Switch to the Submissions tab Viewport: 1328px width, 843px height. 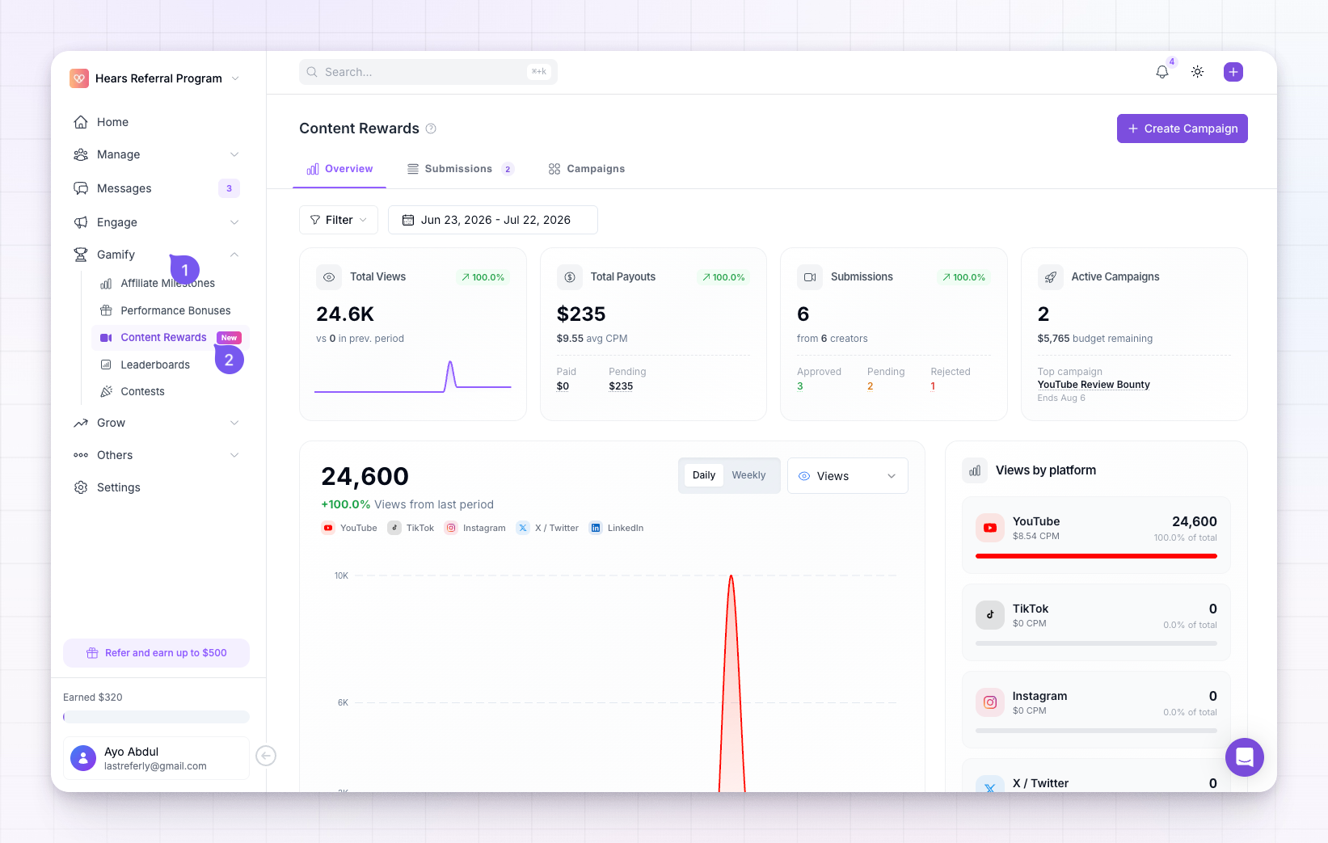pos(459,169)
